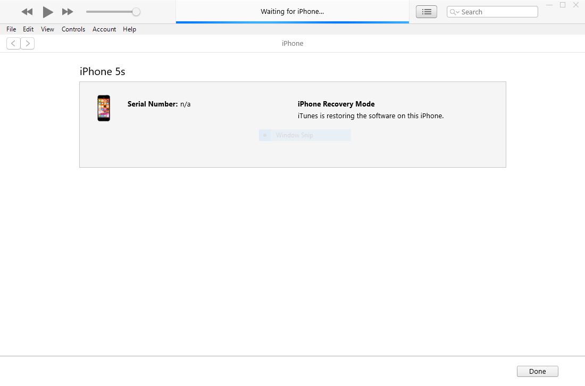Open the Account menu
This screenshot has width=585, height=386.
(104, 29)
